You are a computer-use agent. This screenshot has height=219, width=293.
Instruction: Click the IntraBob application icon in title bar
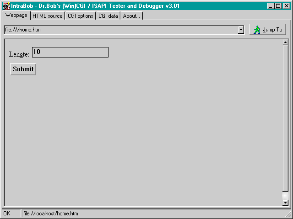click(x=6, y=6)
